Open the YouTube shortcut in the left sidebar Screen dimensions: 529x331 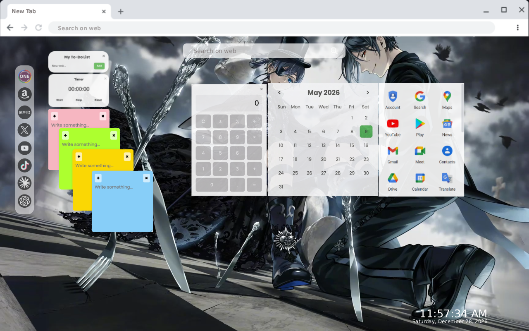pyautogui.click(x=25, y=148)
